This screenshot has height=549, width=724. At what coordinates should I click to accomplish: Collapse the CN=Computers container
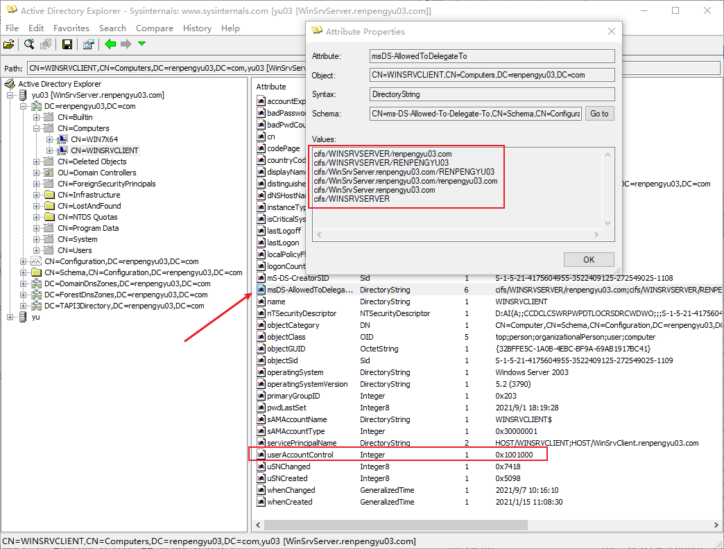pyautogui.click(x=37, y=128)
